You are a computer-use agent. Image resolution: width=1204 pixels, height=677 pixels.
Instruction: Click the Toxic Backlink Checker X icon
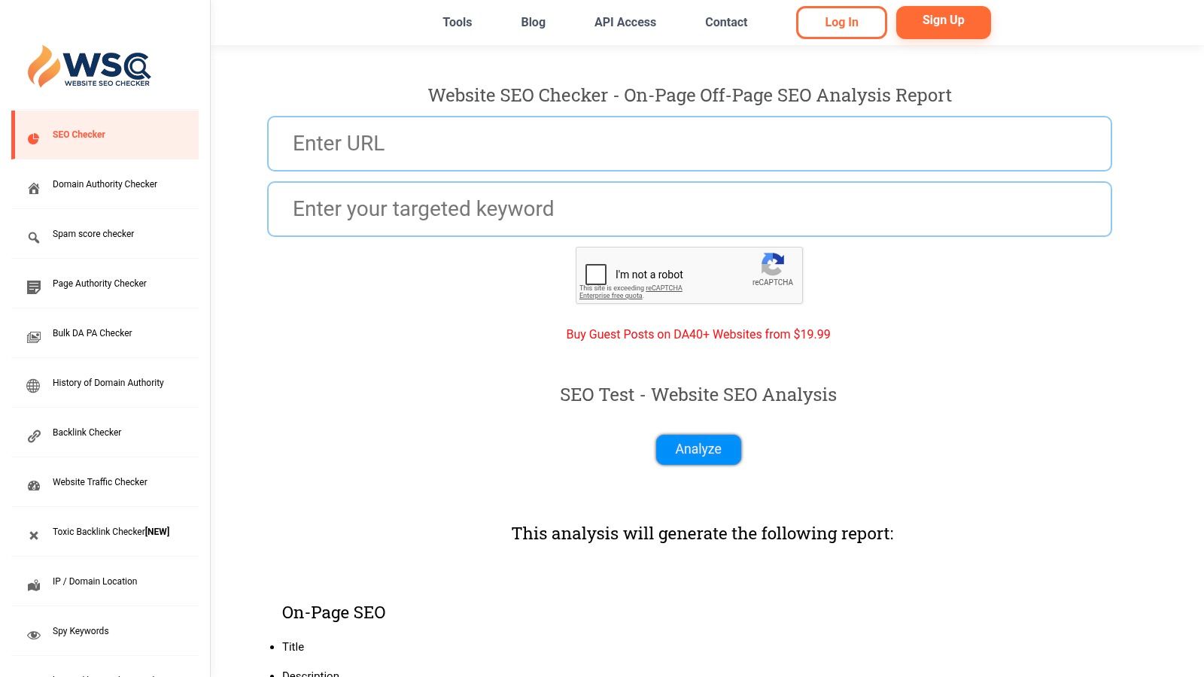point(34,536)
